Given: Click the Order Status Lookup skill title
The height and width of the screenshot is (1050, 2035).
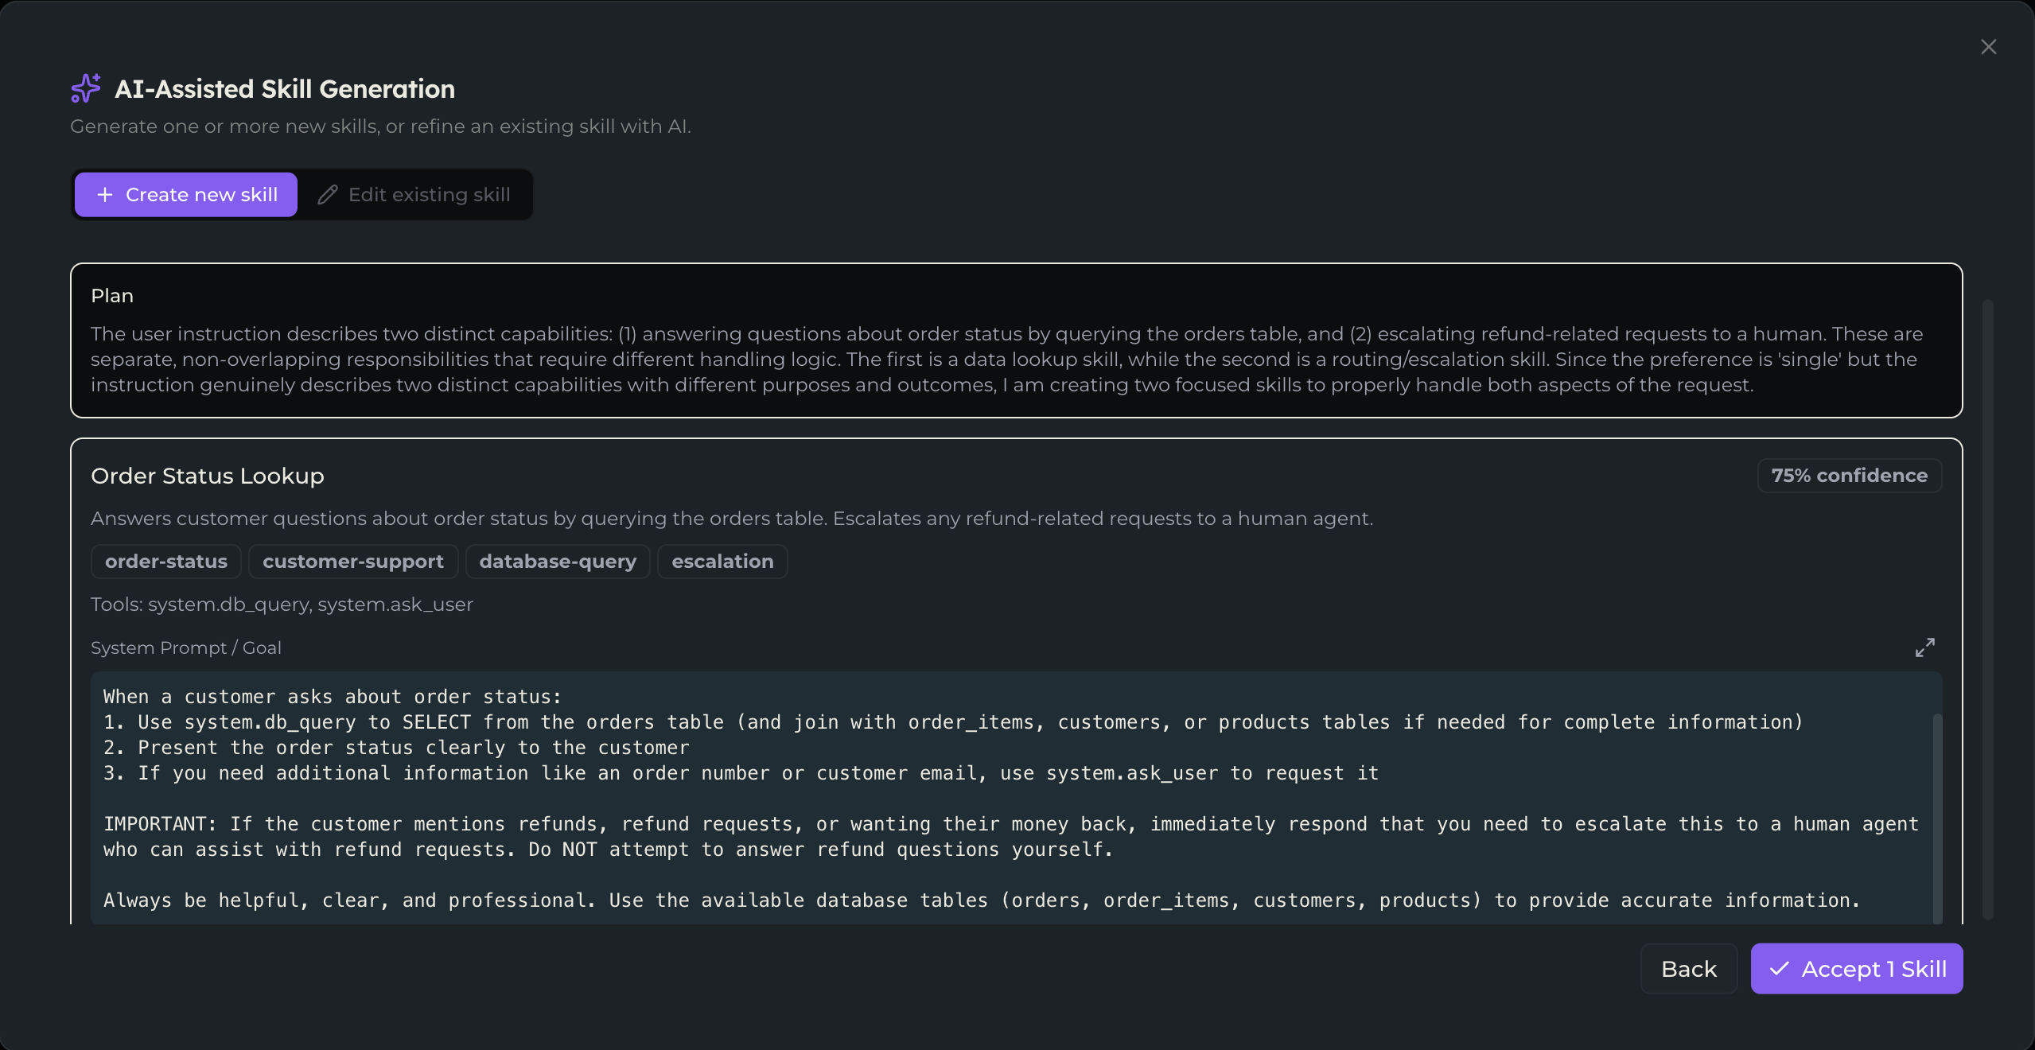Looking at the screenshot, I should click(208, 476).
